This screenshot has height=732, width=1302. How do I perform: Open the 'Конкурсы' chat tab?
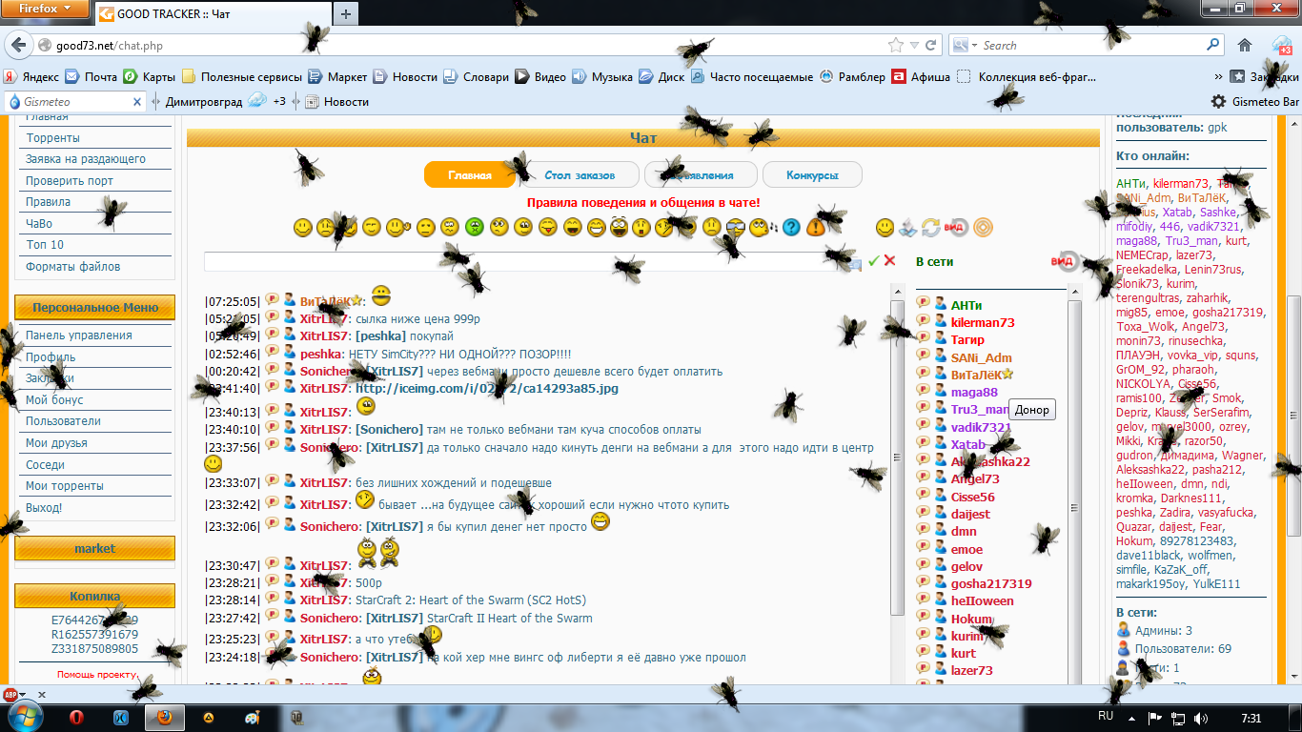pos(812,175)
